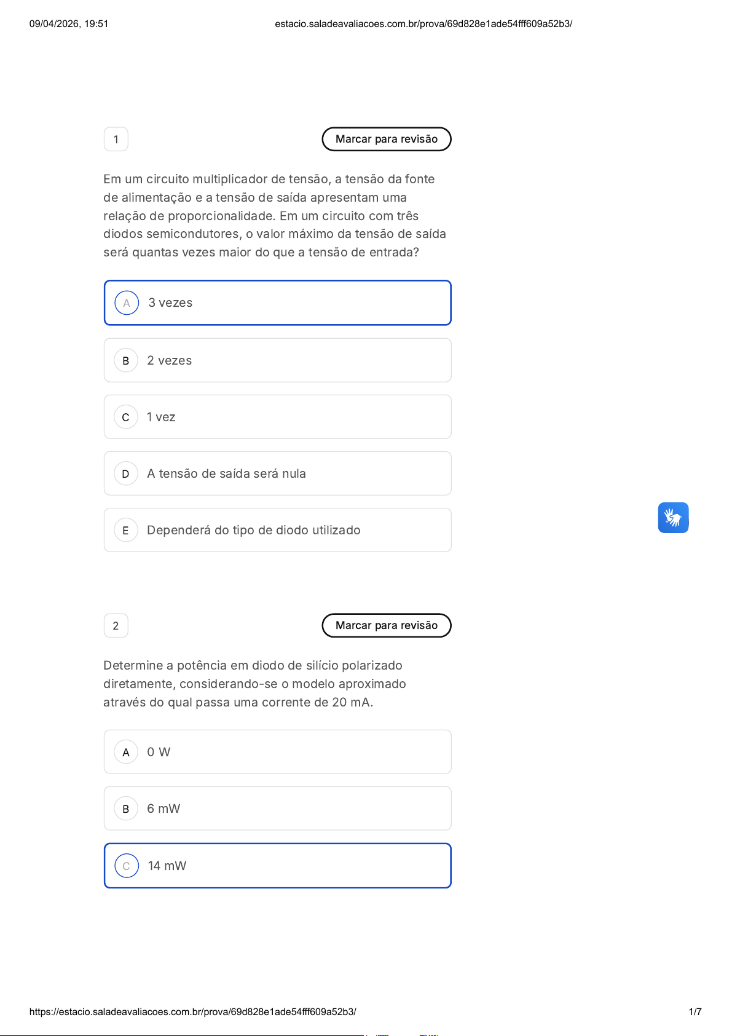Click the letter E circle in question 1
Screen dimensions: 732x1036
126,530
